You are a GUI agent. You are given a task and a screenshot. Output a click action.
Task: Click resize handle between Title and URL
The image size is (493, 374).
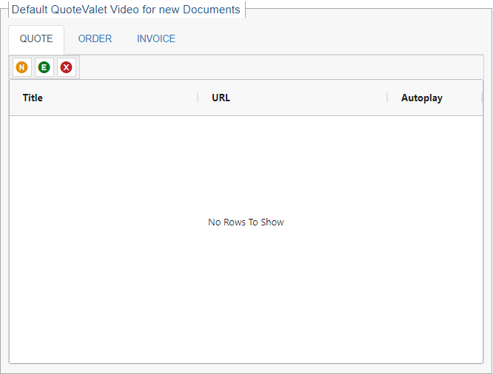[198, 98]
